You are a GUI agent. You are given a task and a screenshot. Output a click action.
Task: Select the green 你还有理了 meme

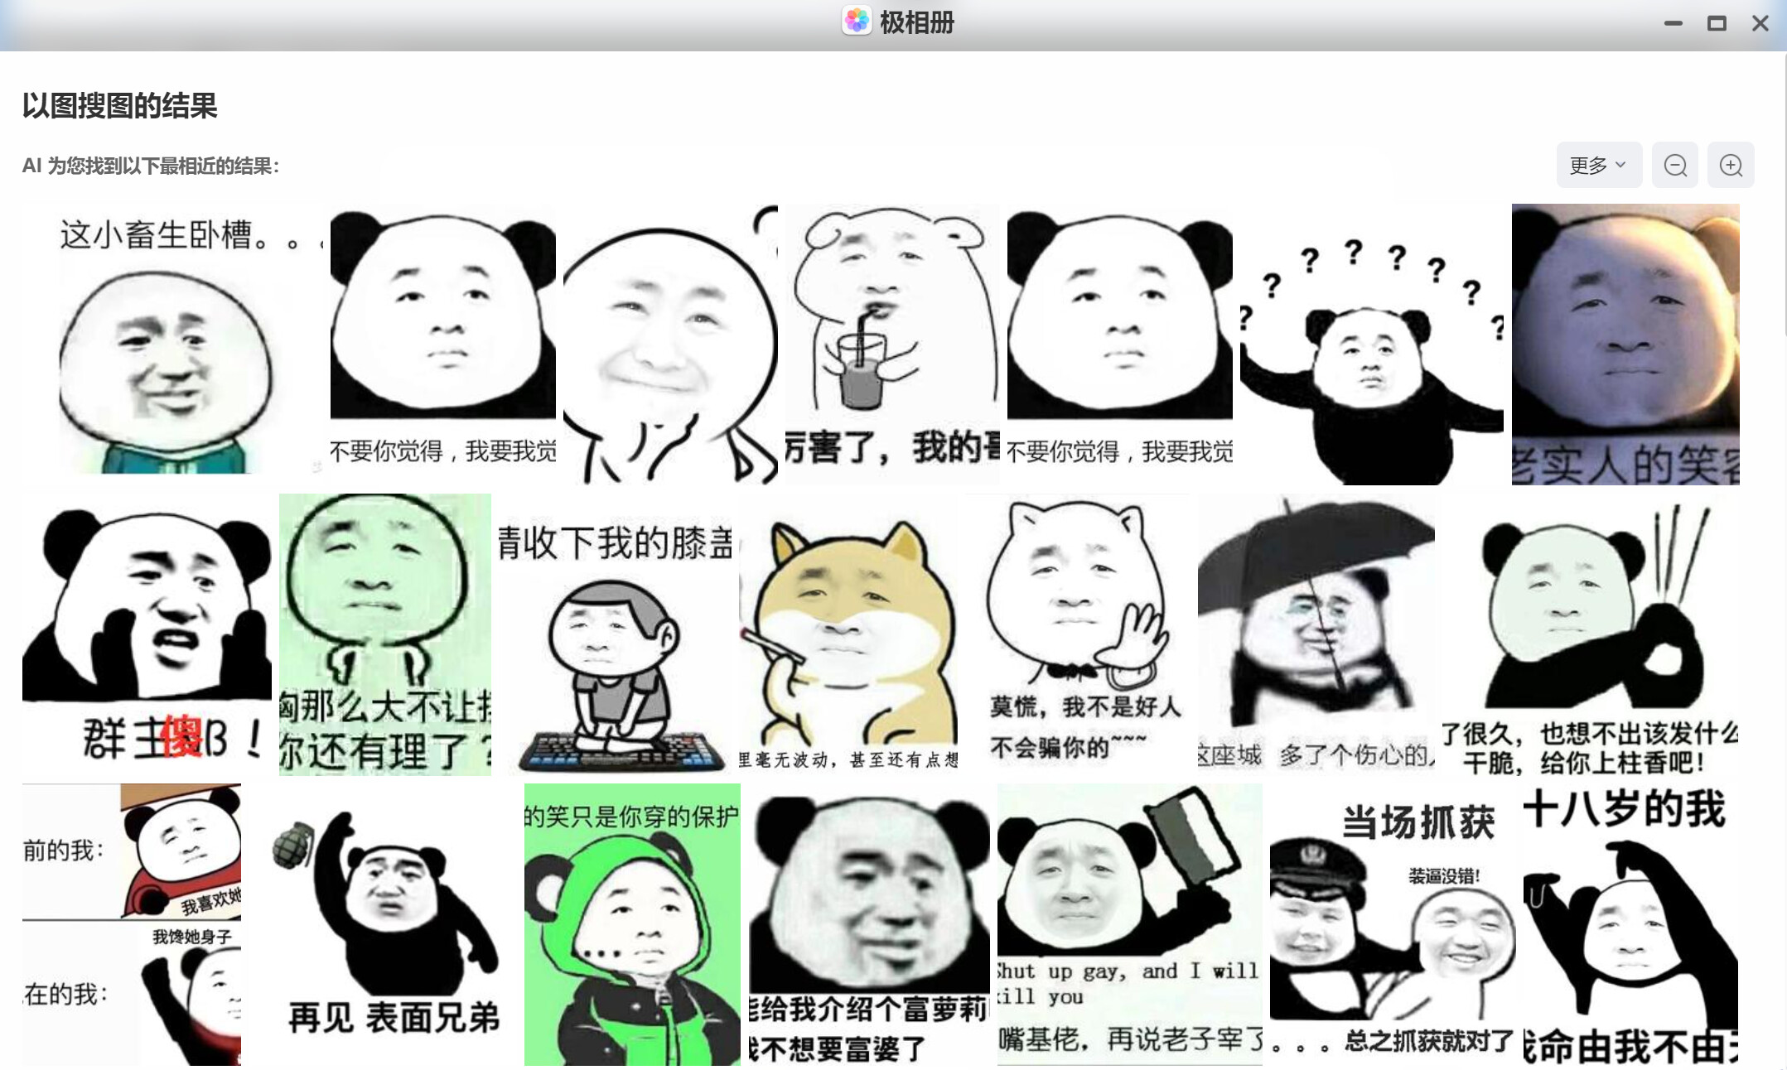[x=384, y=634]
